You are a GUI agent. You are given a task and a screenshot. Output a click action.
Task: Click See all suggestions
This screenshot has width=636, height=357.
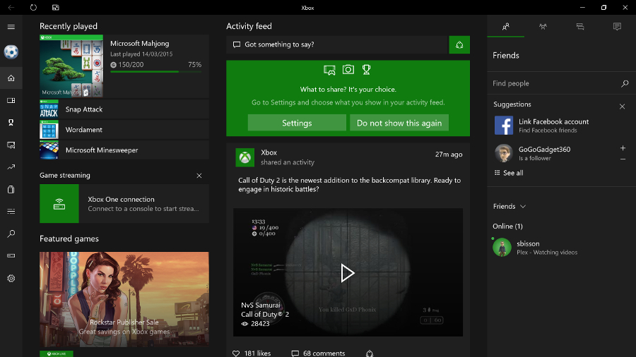pyautogui.click(x=509, y=173)
